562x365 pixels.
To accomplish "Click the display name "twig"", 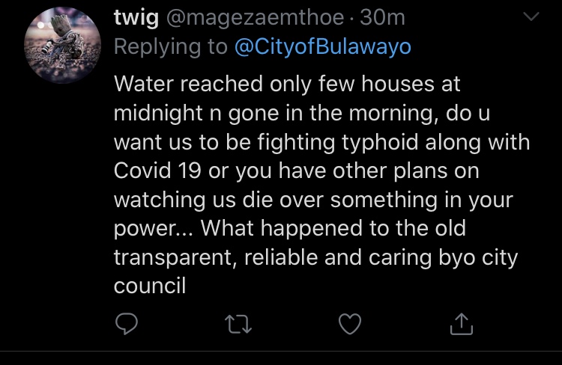I will coord(136,17).
